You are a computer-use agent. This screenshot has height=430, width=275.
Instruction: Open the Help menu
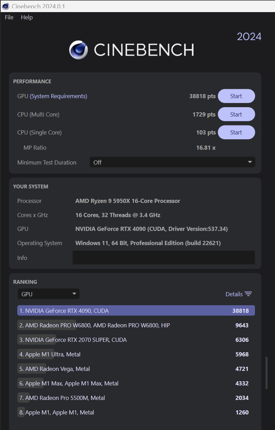(27, 17)
